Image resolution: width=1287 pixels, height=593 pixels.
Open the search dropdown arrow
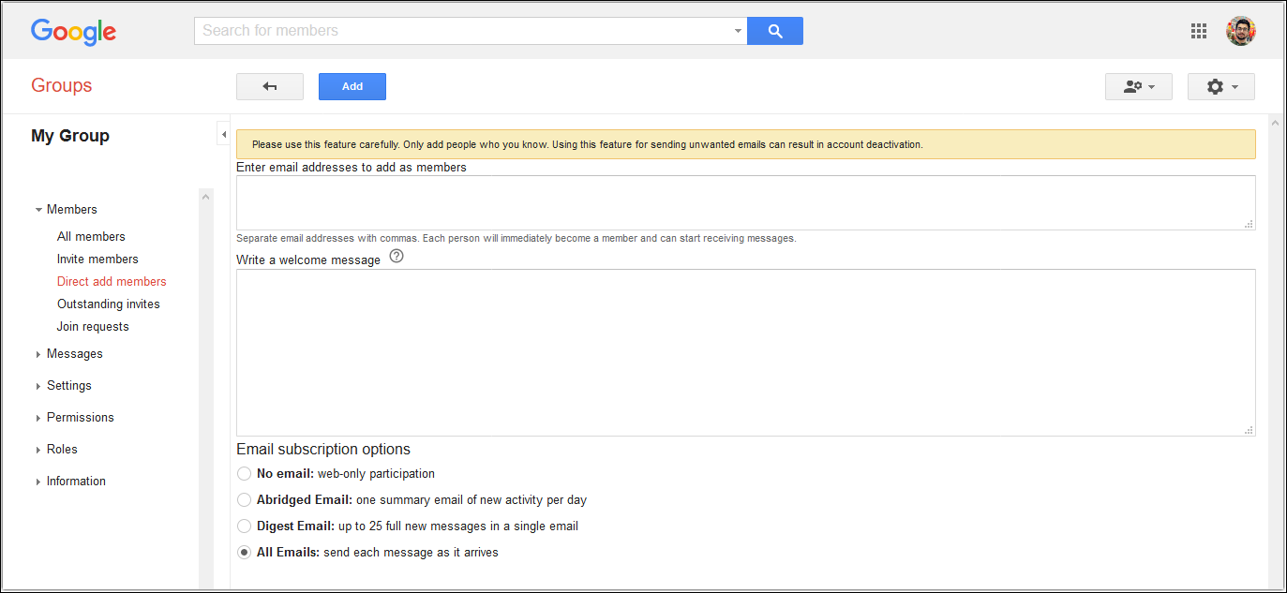tap(737, 30)
